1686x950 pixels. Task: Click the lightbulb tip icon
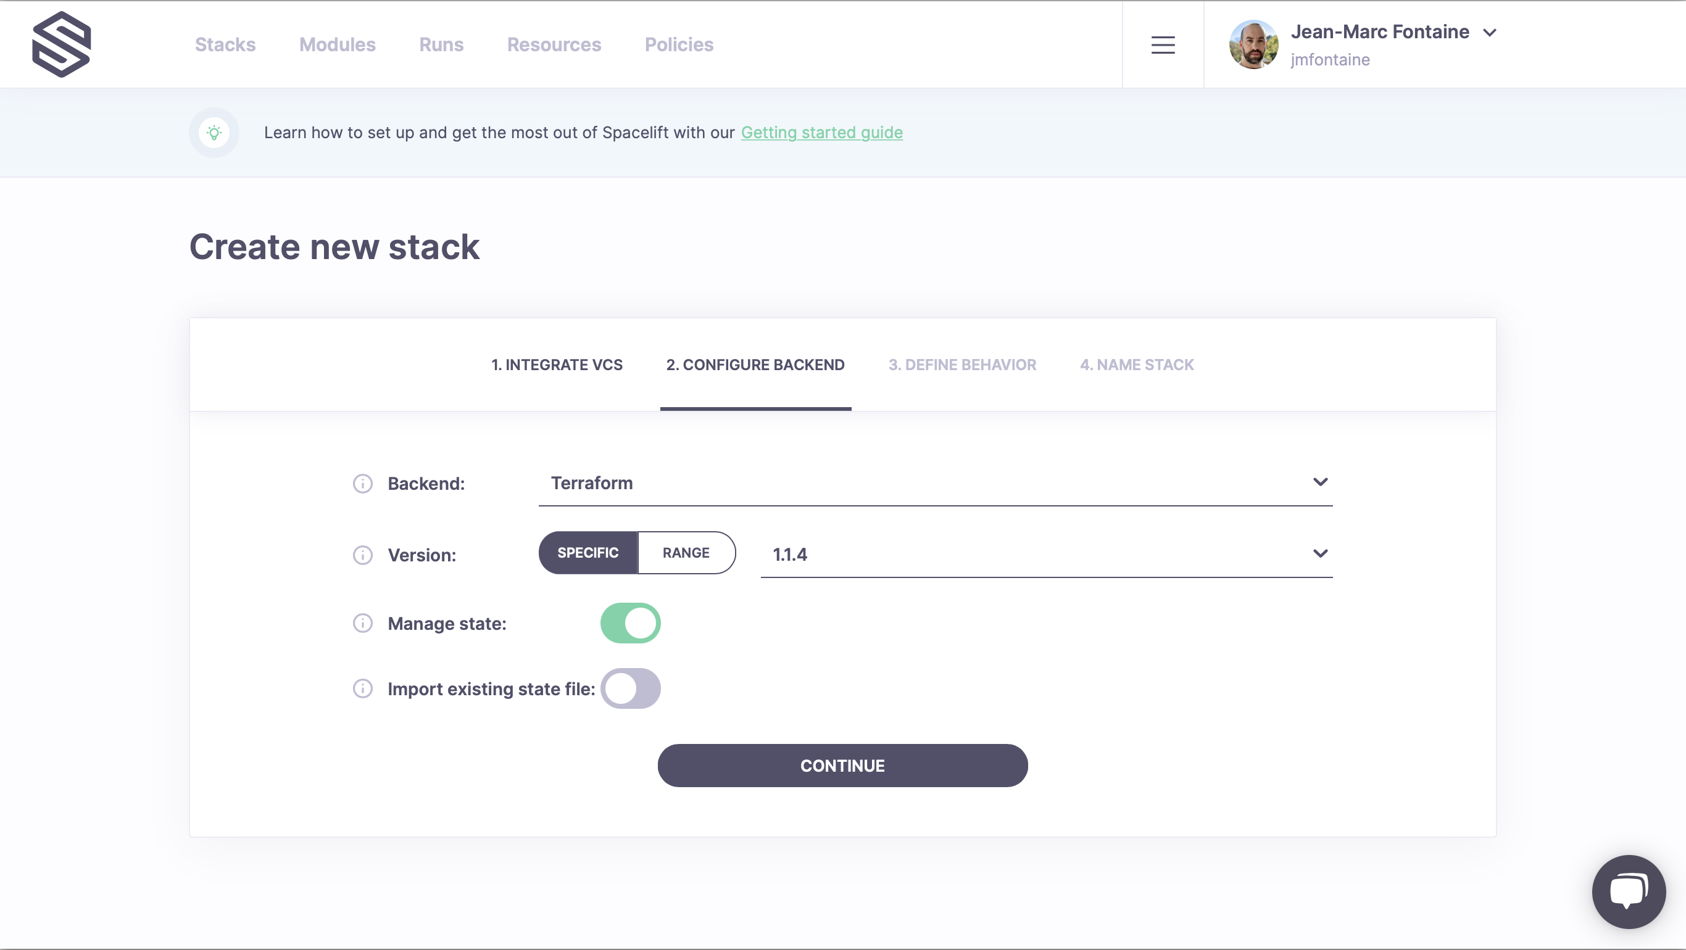(x=214, y=133)
